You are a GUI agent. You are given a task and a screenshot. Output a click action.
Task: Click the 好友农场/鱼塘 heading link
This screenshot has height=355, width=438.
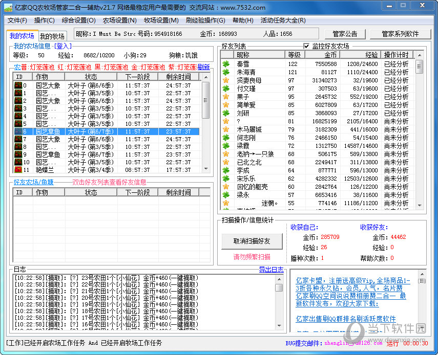tap(33, 183)
